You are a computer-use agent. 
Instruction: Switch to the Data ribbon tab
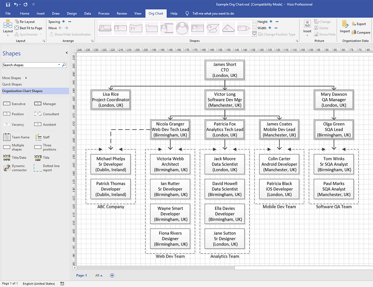(x=87, y=13)
